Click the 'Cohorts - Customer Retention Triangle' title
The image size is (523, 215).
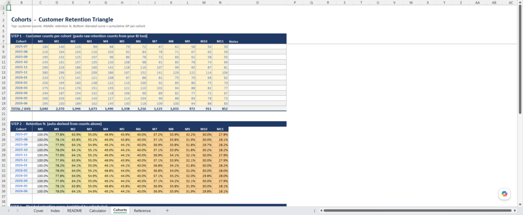62,20
